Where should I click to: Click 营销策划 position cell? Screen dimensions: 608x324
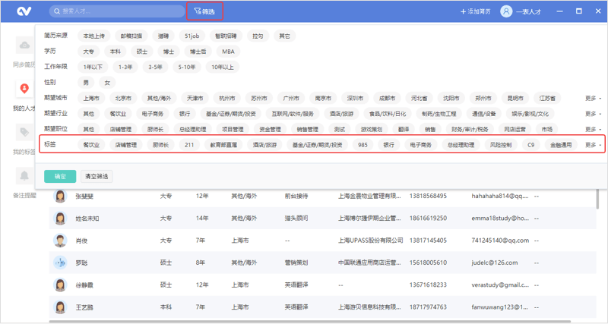(x=296, y=263)
